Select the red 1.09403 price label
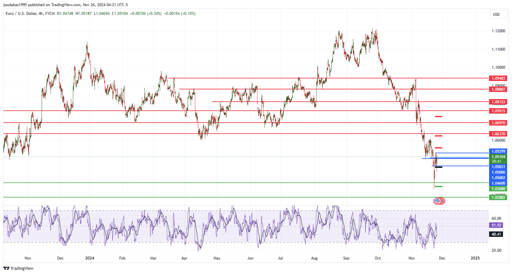The height and width of the screenshot is (274, 512). point(498,78)
